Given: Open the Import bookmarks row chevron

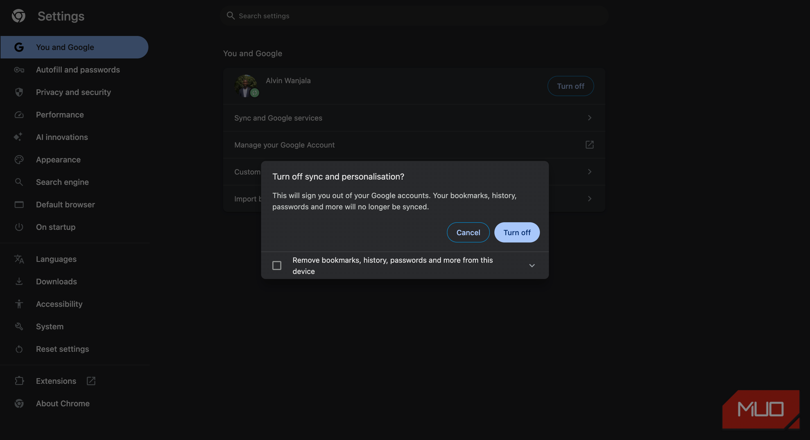Looking at the screenshot, I should coord(589,199).
